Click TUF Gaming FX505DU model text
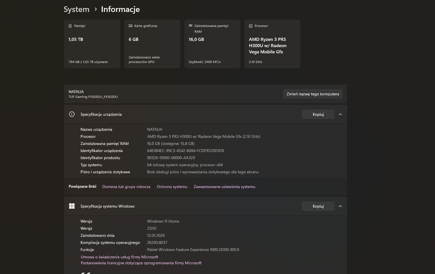435x274 pixels. pos(93,97)
